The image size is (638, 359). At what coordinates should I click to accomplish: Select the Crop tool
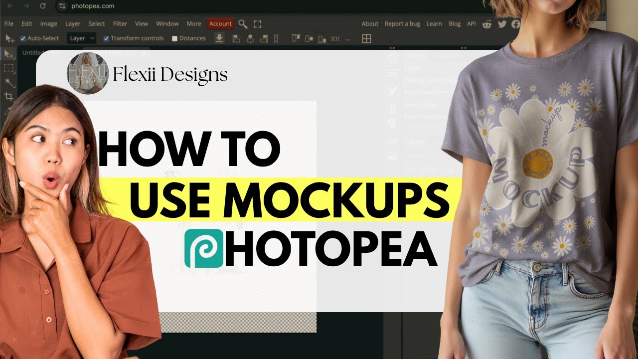(9, 96)
